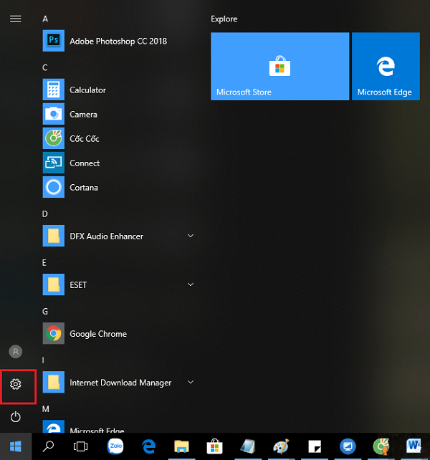Expand the Internet Download Manager folder
430x460 pixels.
[191, 383]
